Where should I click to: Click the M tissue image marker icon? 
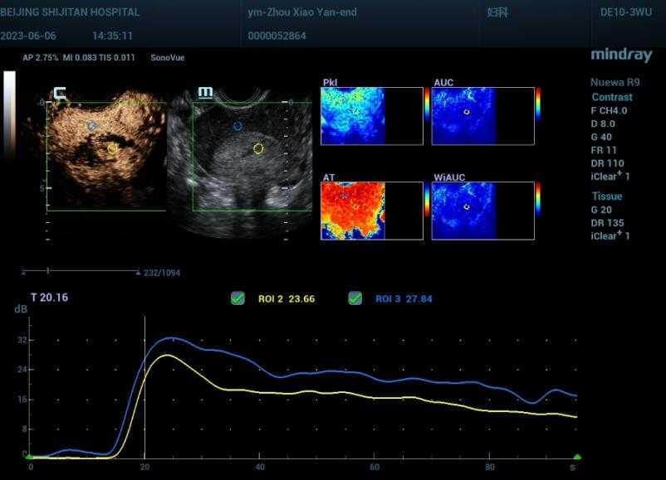(x=205, y=93)
